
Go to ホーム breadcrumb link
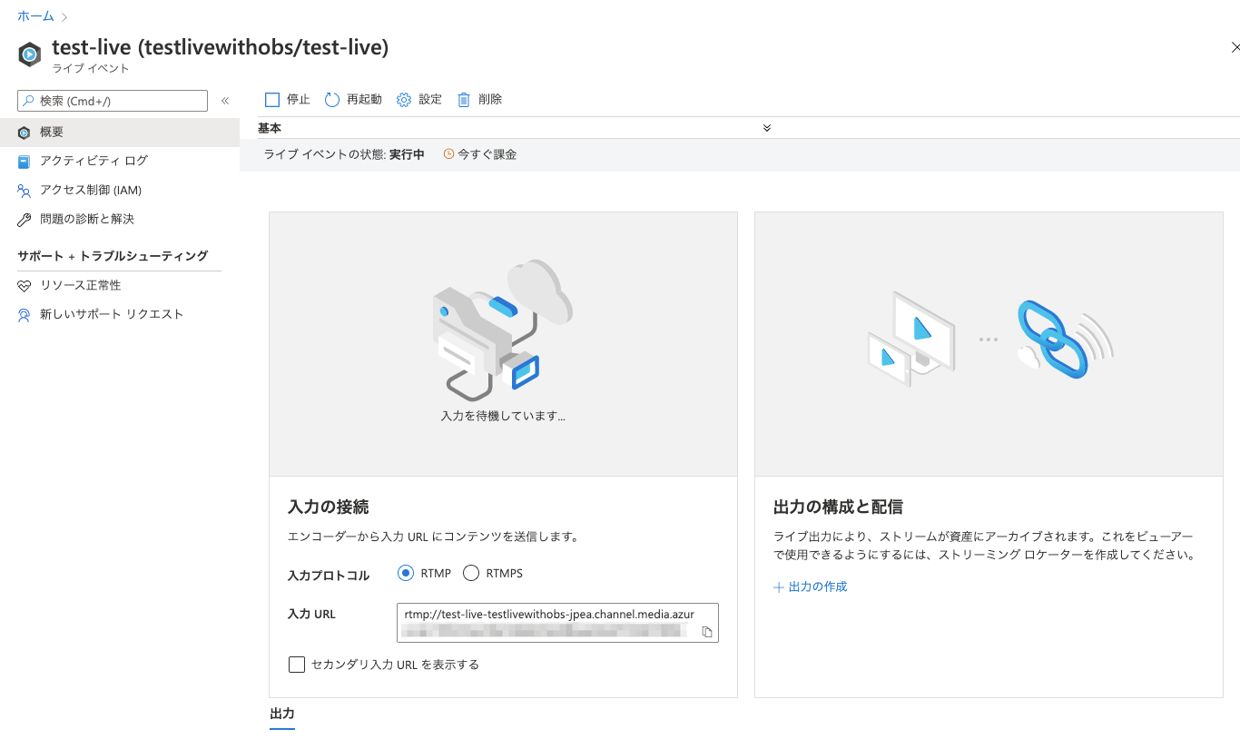pyautogui.click(x=35, y=16)
